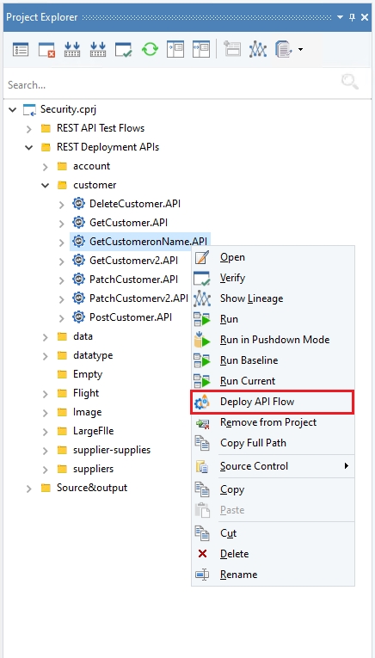Image resolution: width=375 pixels, height=658 pixels.
Task: Choose Run in Pushdown Mode
Action: (273, 340)
